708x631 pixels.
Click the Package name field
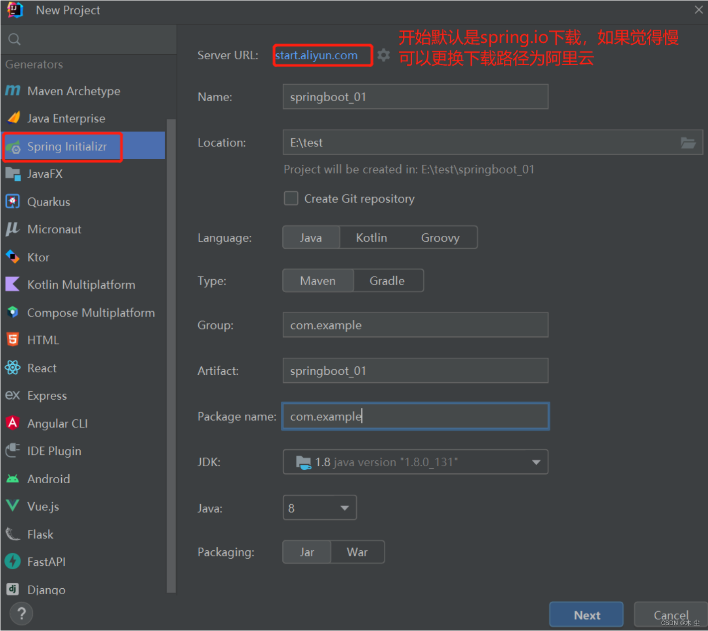pos(415,416)
